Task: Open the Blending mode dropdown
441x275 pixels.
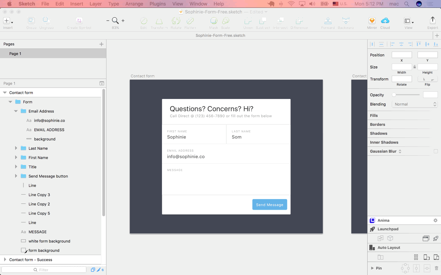Action: click(415, 104)
